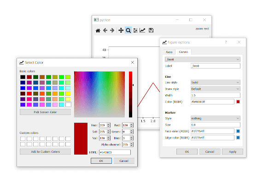Image resolution: width=257 pixels, height=173 pixels.
Task: Click the Edge color (RGBA) text field
Action: 212,138
